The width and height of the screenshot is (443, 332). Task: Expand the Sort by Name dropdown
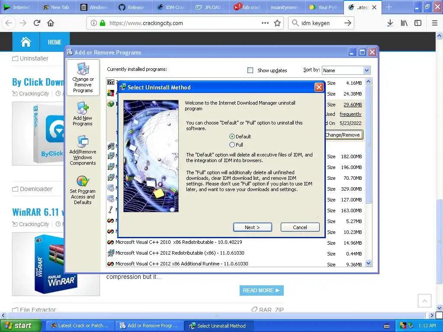coord(366,70)
